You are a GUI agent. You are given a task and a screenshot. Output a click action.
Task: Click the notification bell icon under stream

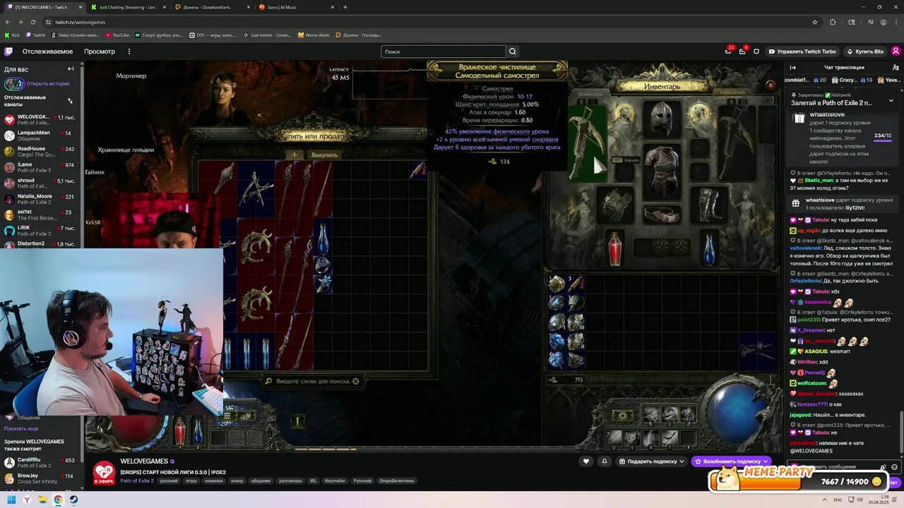click(x=605, y=461)
